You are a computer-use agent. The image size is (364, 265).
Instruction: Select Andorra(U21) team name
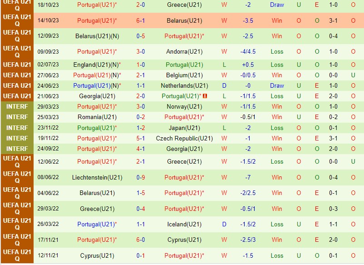coord(184,51)
